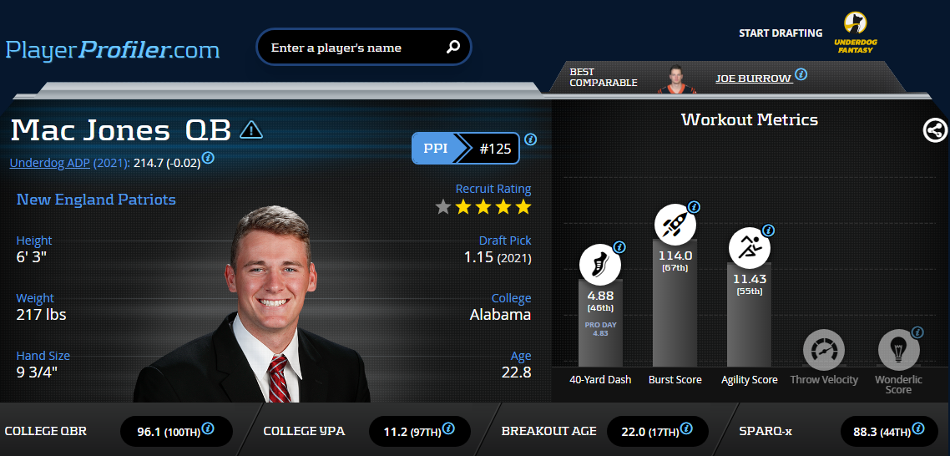
Task: Click the Throw Velocity gauge icon
Action: pyautogui.click(x=824, y=349)
